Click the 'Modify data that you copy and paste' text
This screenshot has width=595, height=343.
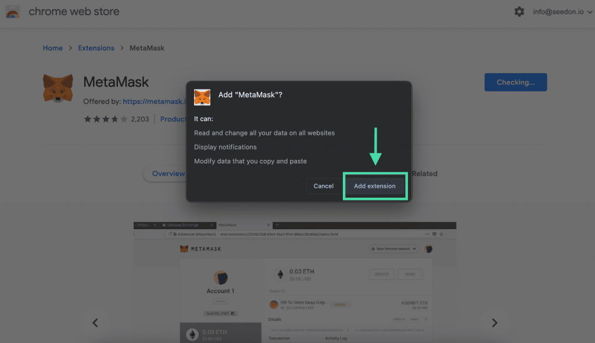tap(250, 161)
